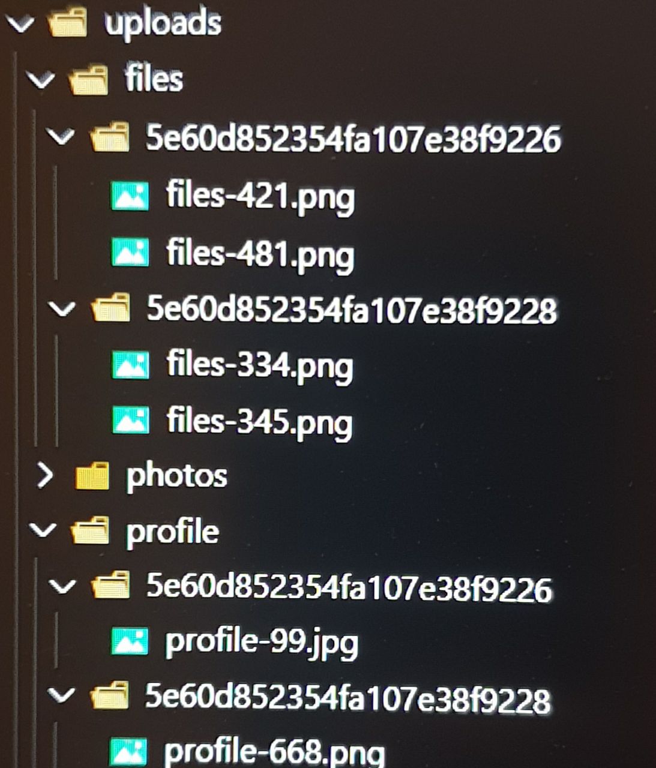Select the photos folder label
656x768 pixels.
point(176,477)
